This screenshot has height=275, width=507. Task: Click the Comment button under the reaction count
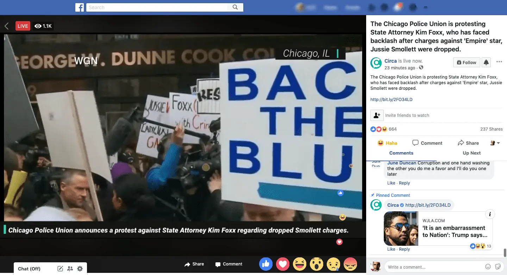coord(427,143)
